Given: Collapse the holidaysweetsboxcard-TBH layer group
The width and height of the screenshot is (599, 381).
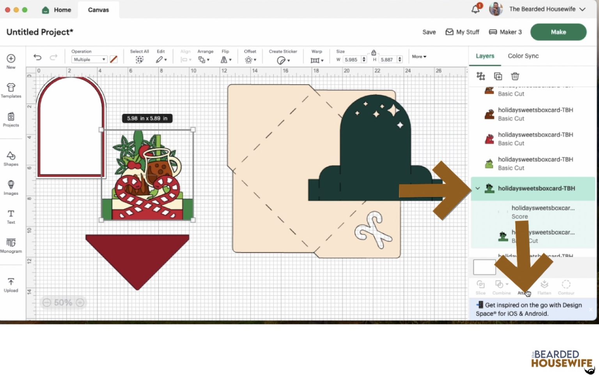Looking at the screenshot, I should point(478,188).
